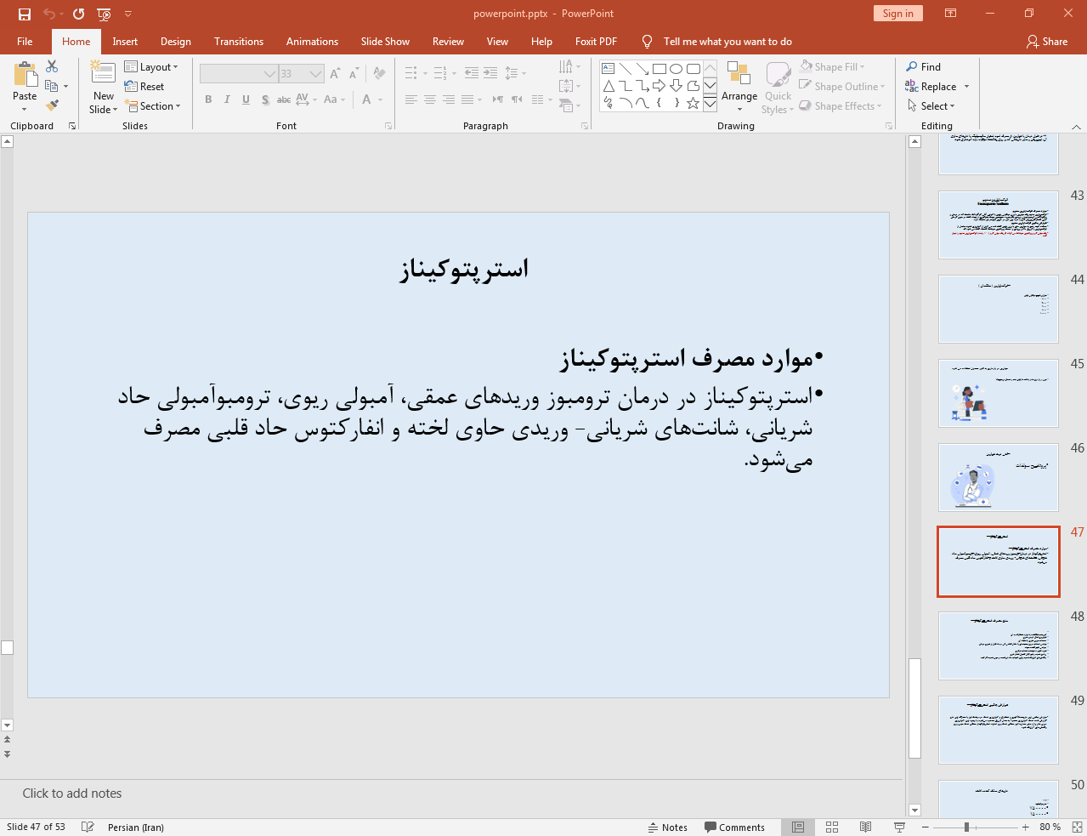Justify the text
The width and height of the screenshot is (1087, 836).
pos(467,100)
